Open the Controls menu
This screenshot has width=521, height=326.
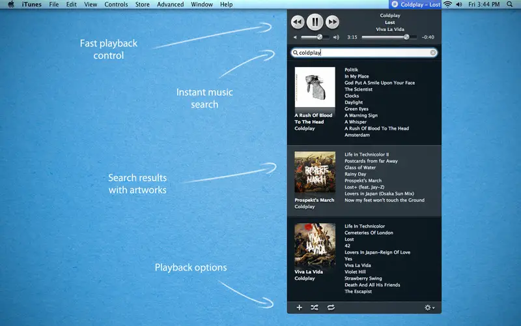(116, 5)
